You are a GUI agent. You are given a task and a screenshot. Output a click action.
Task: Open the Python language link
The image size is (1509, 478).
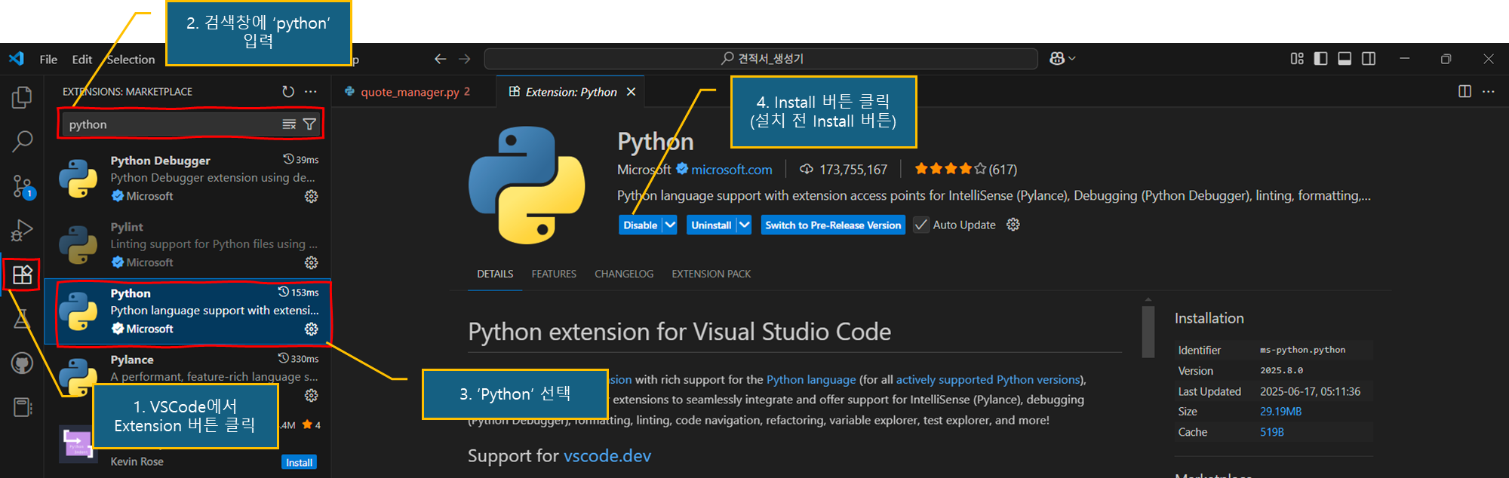pos(811,379)
